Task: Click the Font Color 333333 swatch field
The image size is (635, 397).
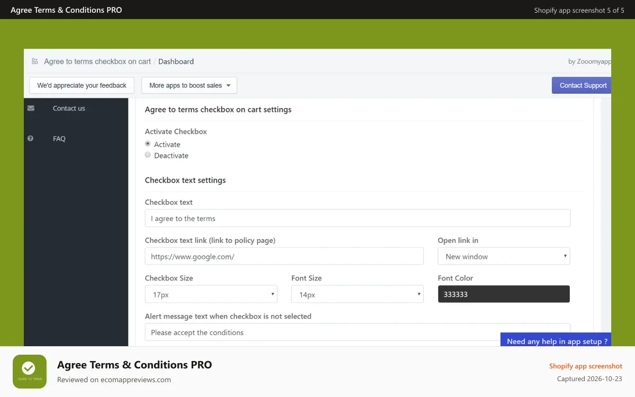Action: (x=504, y=294)
